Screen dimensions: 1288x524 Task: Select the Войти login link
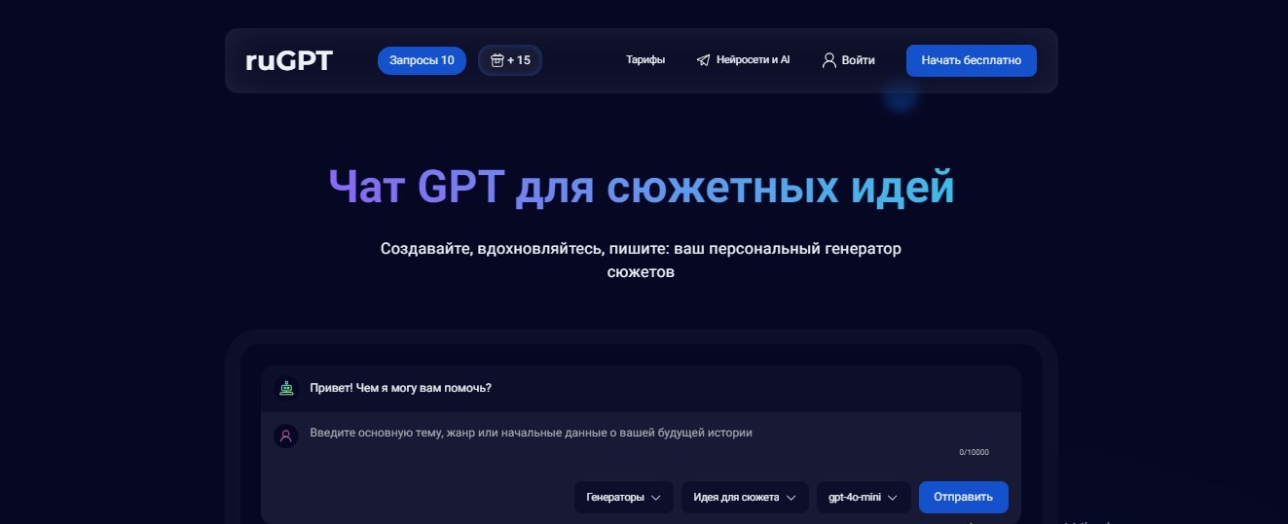(x=858, y=60)
